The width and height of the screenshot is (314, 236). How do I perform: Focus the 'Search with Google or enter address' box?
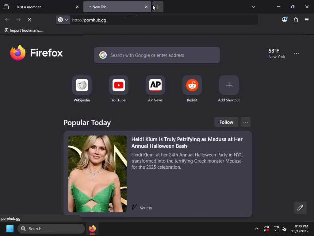click(x=157, y=55)
